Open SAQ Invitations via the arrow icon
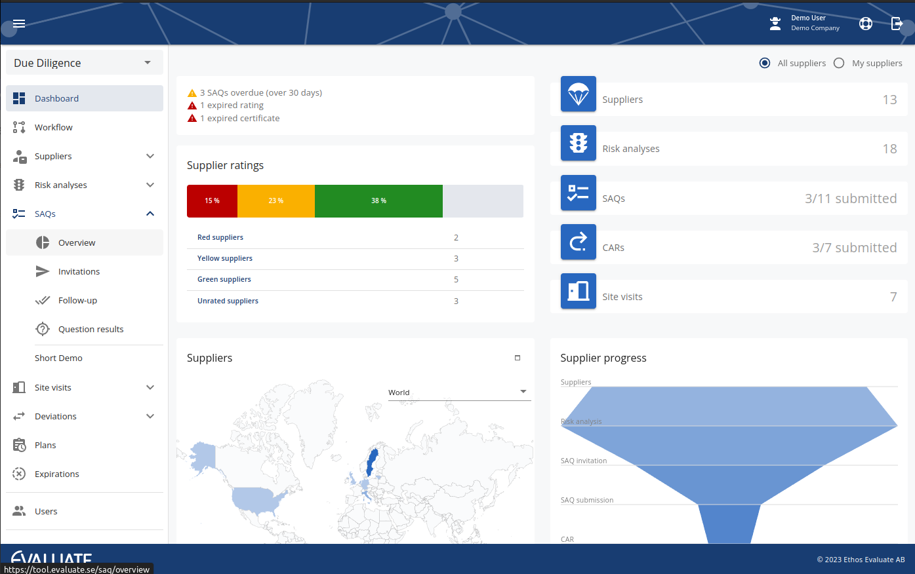Image resolution: width=915 pixels, height=574 pixels. click(42, 271)
